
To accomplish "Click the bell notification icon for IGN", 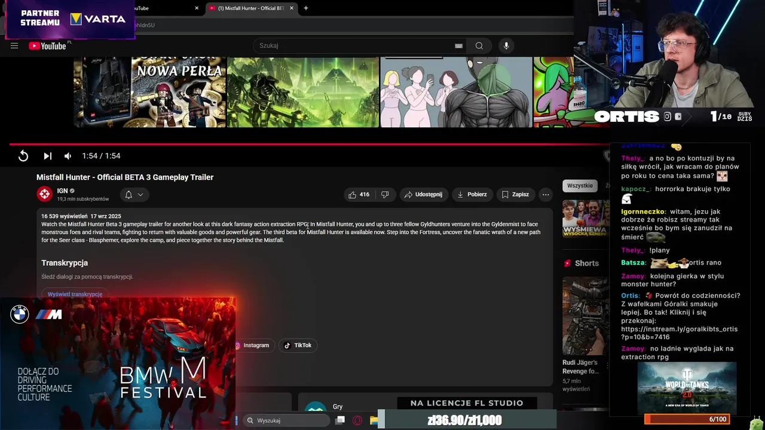I will [x=128, y=195].
